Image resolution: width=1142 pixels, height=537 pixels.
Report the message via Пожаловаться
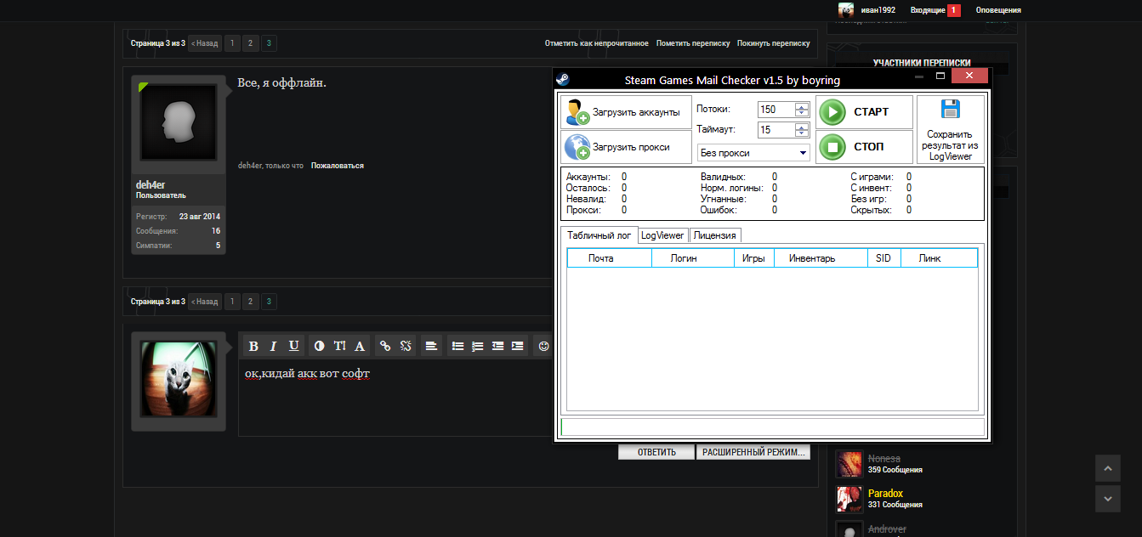click(338, 166)
